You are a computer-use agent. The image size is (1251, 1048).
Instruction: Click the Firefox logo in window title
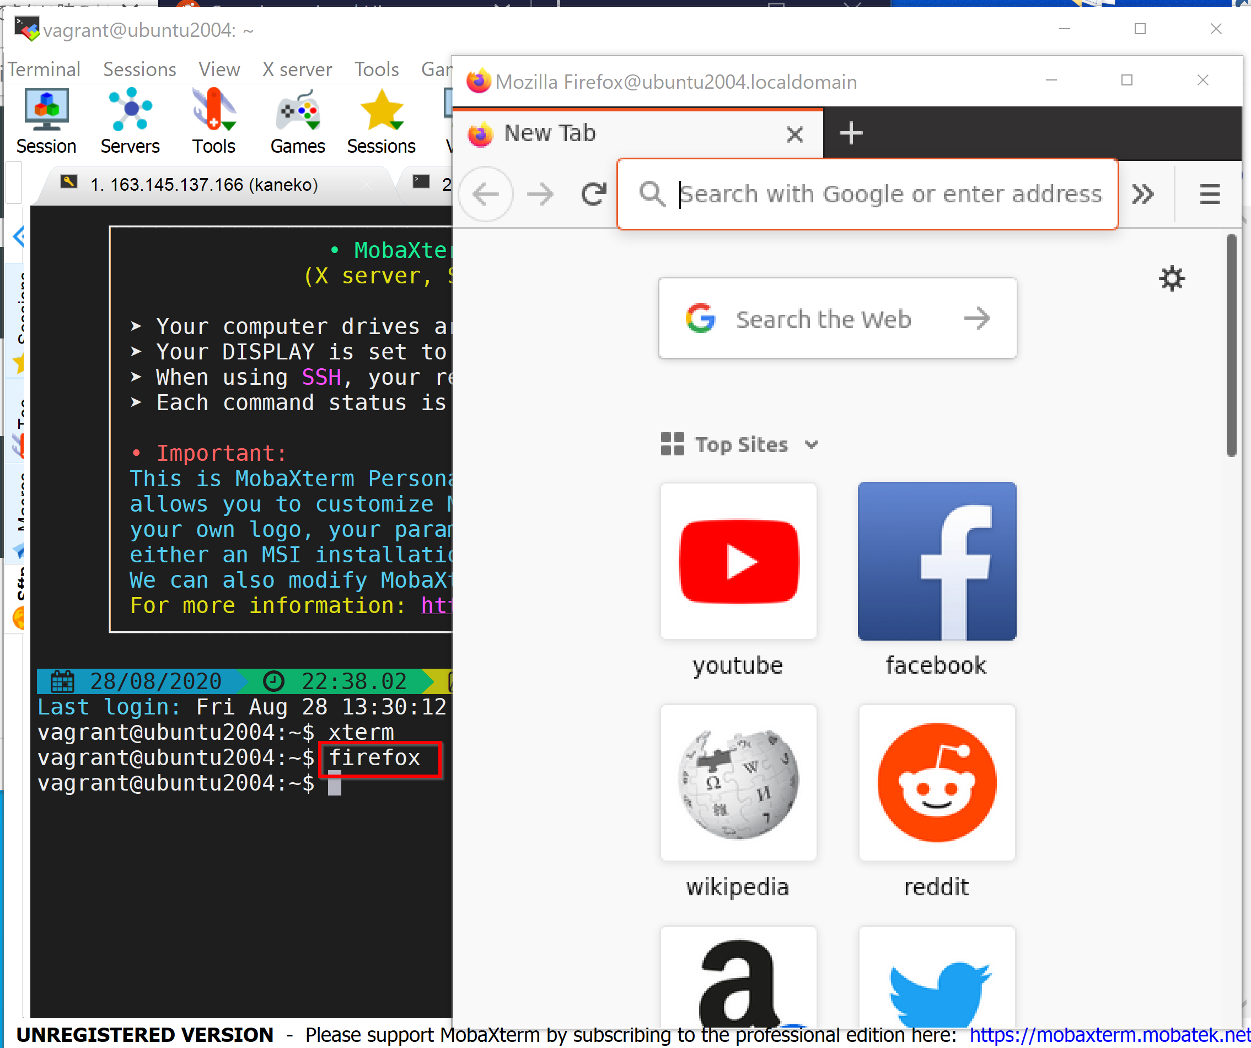(x=479, y=81)
